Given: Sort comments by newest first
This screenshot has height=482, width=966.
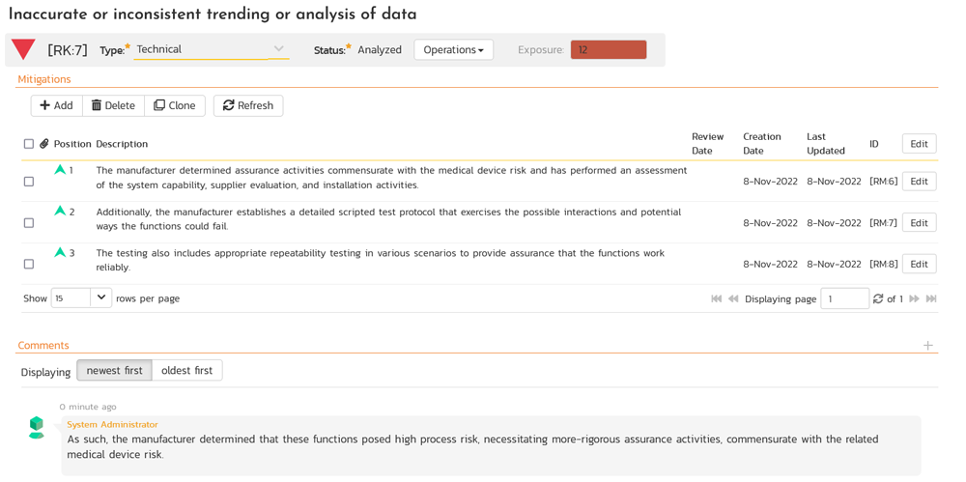Looking at the screenshot, I should pyautogui.click(x=114, y=371).
